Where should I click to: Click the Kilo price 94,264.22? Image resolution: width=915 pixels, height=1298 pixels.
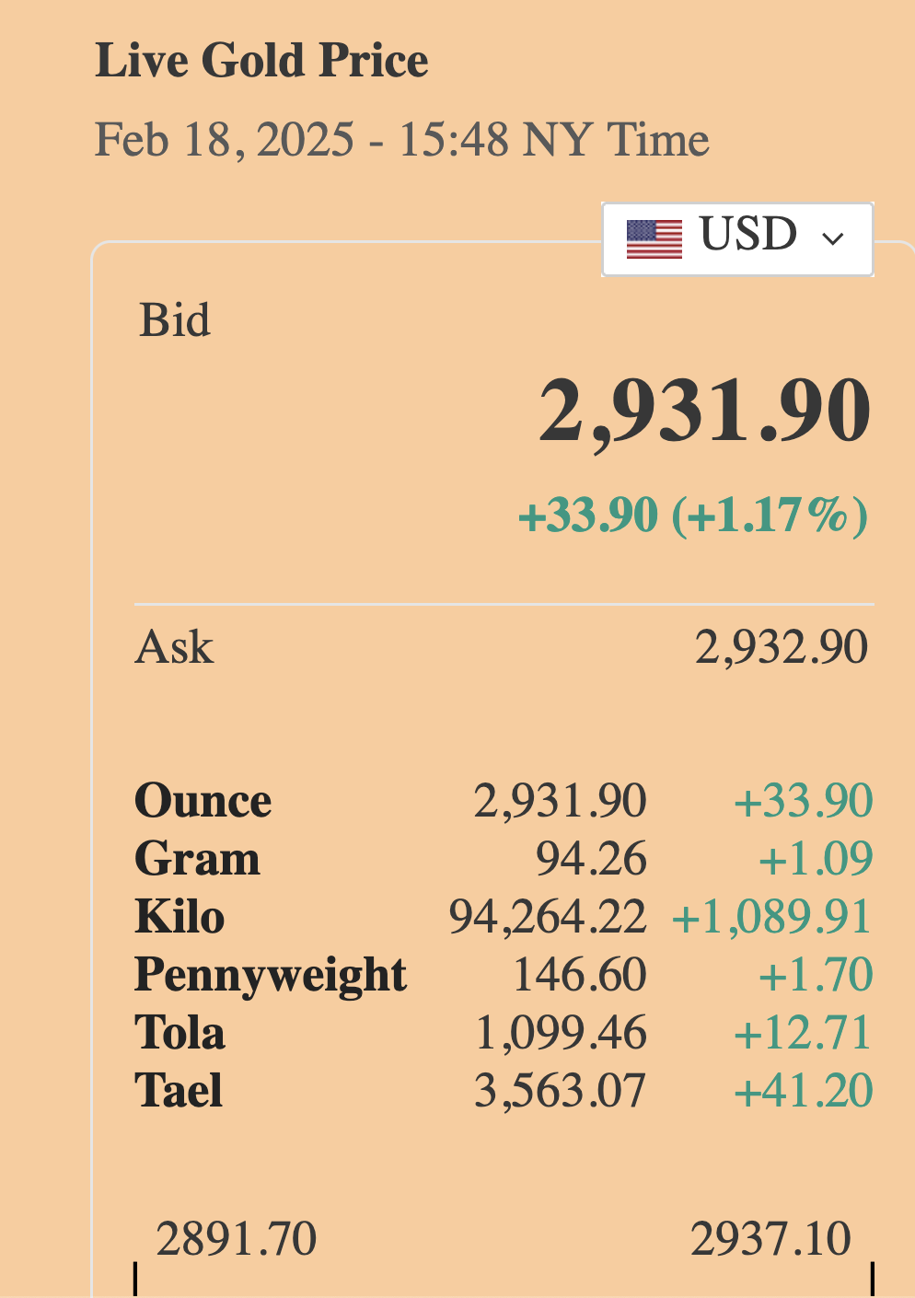(x=548, y=917)
